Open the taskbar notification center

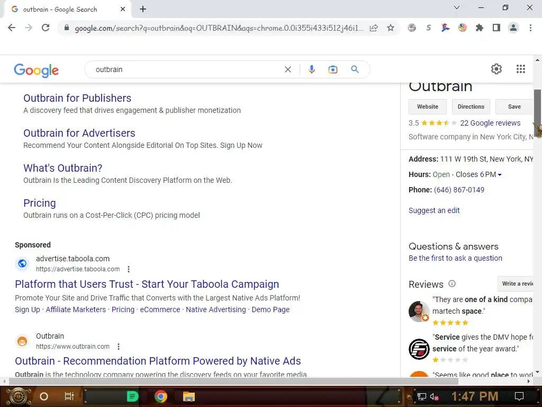(x=519, y=396)
